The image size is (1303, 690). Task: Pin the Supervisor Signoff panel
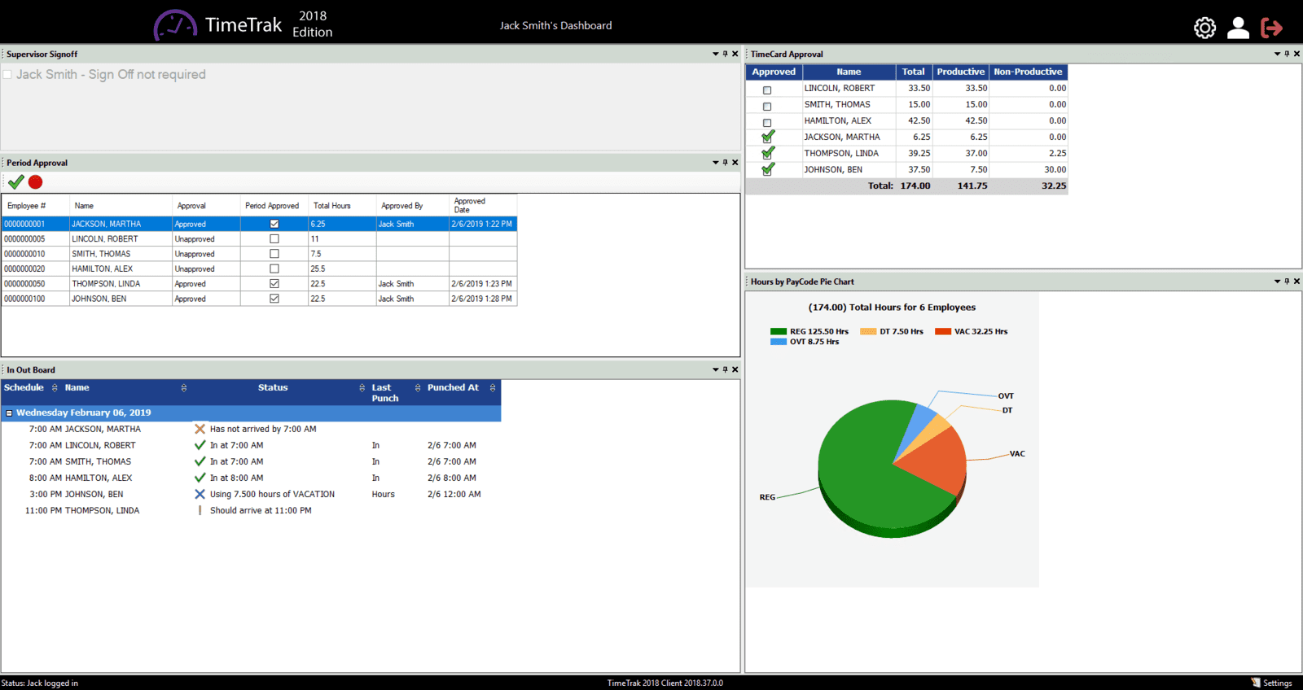[x=725, y=54]
